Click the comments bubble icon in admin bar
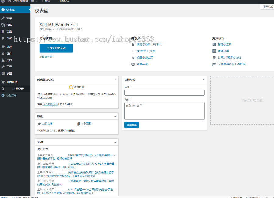274x198 pixels. click(x=33, y=1)
